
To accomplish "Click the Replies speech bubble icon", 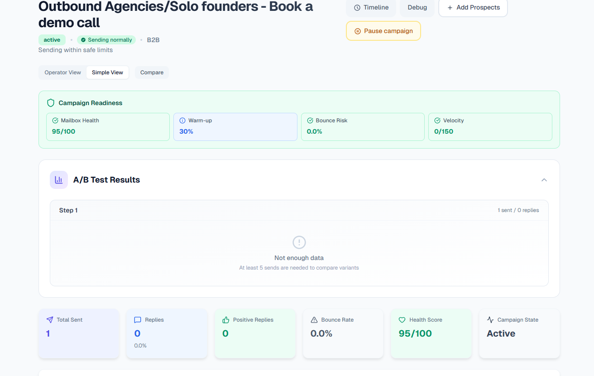I will coord(137,319).
